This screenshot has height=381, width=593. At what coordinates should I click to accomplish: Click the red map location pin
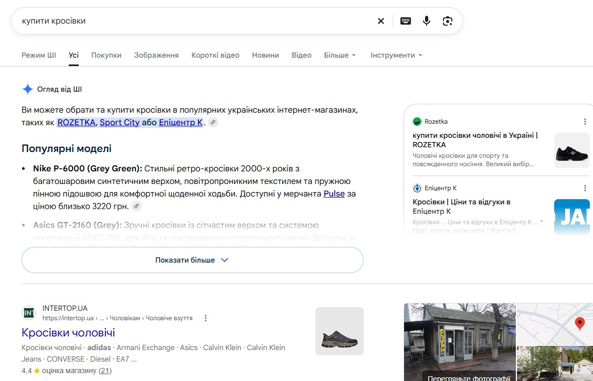pyautogui.click(x=579, y=323)
